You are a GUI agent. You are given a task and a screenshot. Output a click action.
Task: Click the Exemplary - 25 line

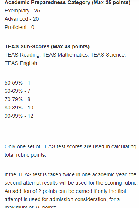[x=22, y=11]
